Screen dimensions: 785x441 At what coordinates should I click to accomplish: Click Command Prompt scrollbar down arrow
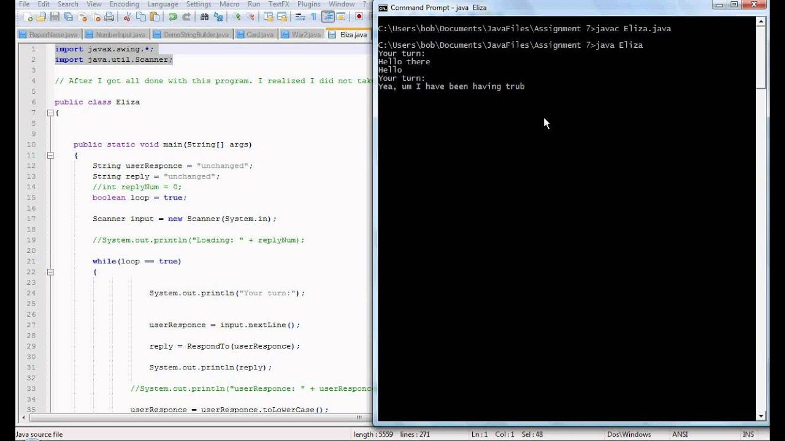coord(762,416)
